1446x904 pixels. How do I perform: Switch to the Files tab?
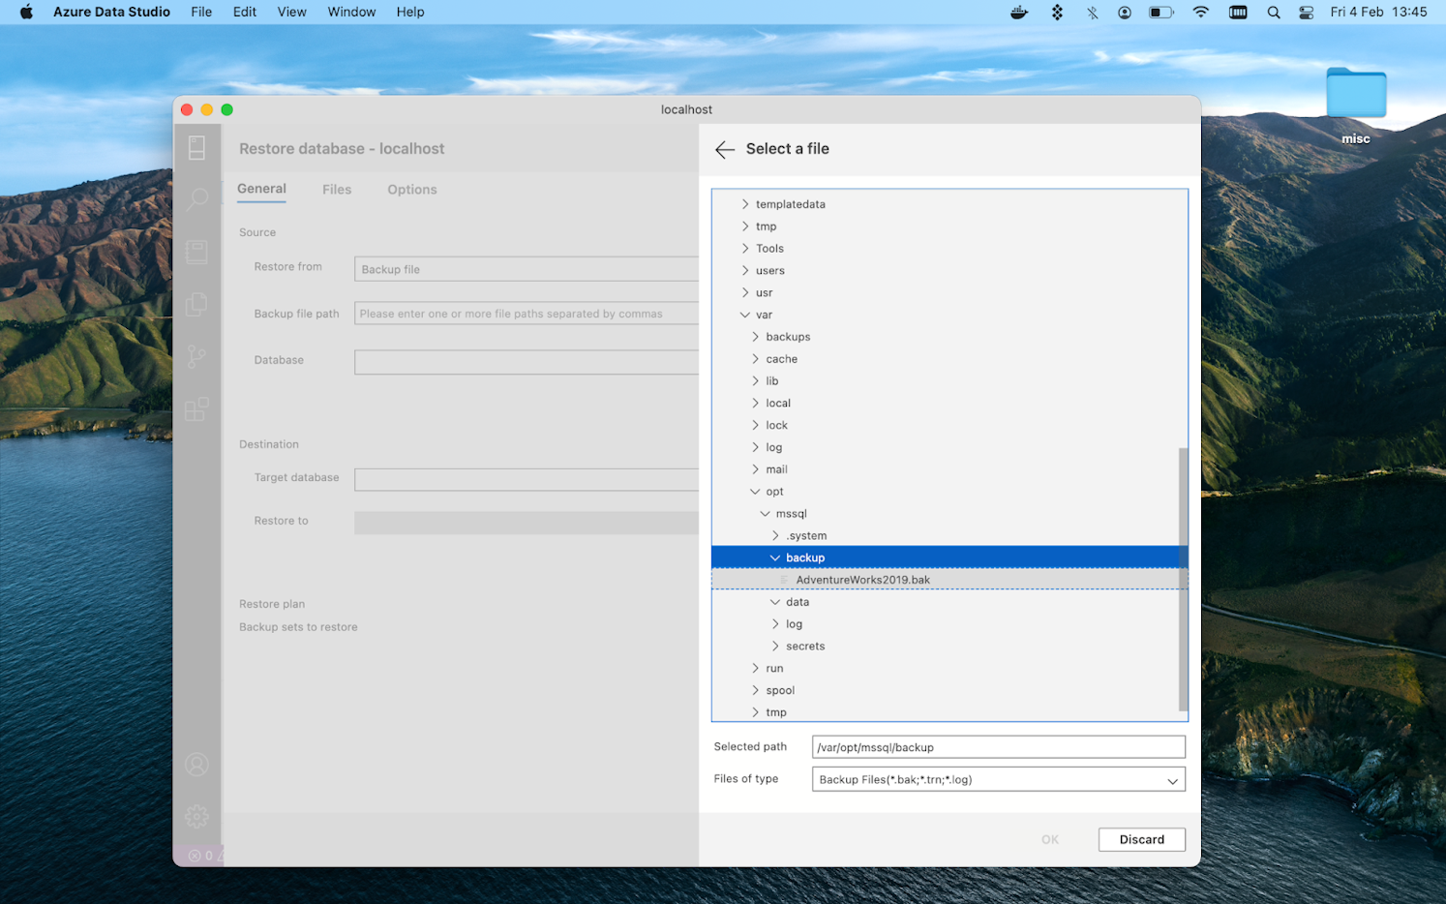click(337, 190)
